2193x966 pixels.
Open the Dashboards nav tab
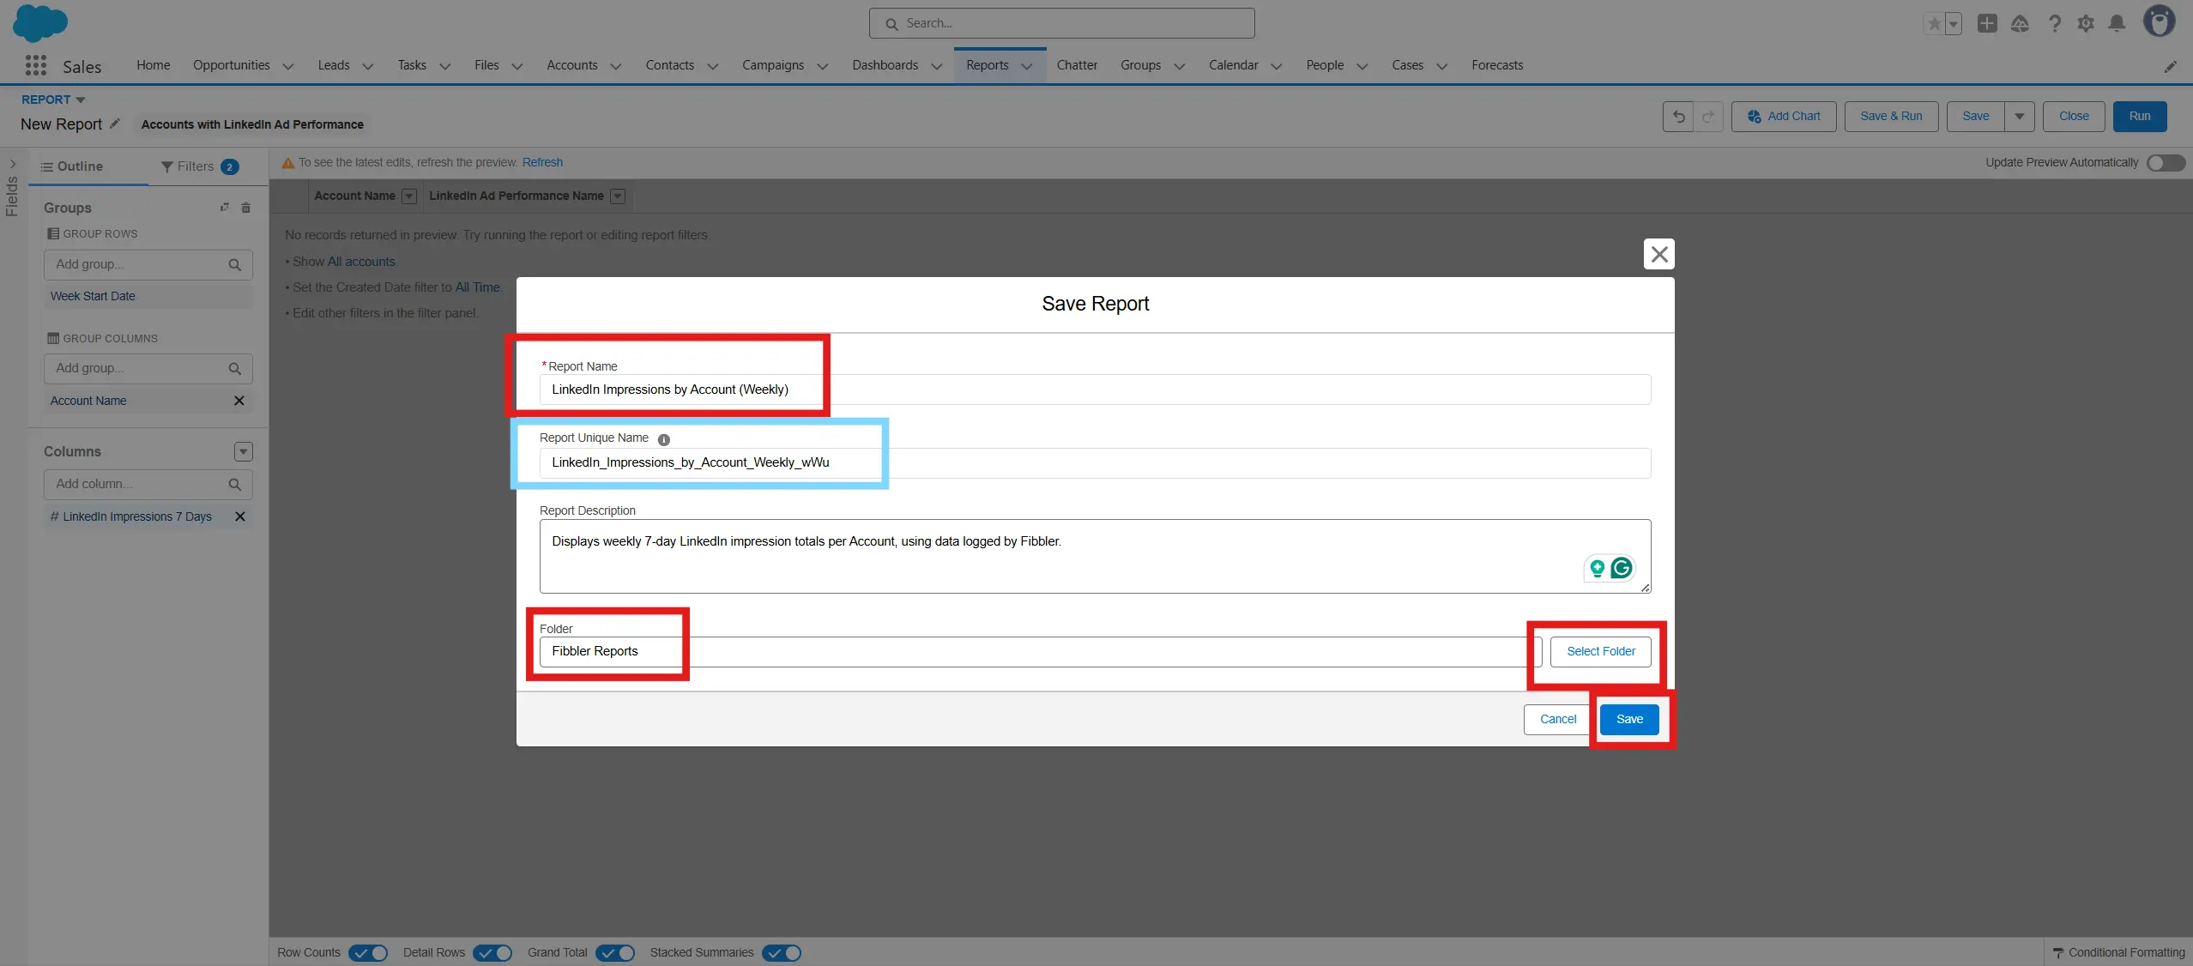click(x=885, y=65)
